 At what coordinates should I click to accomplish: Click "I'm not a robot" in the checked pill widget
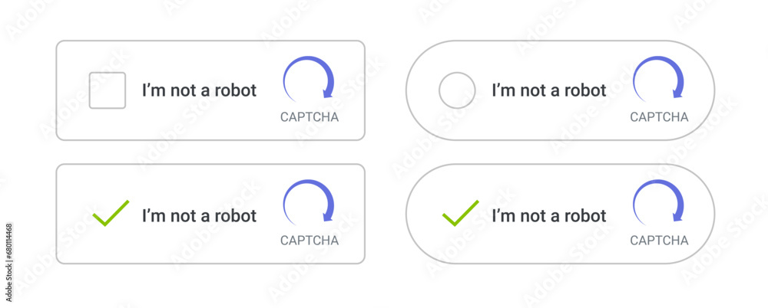[x=549, y=215]
